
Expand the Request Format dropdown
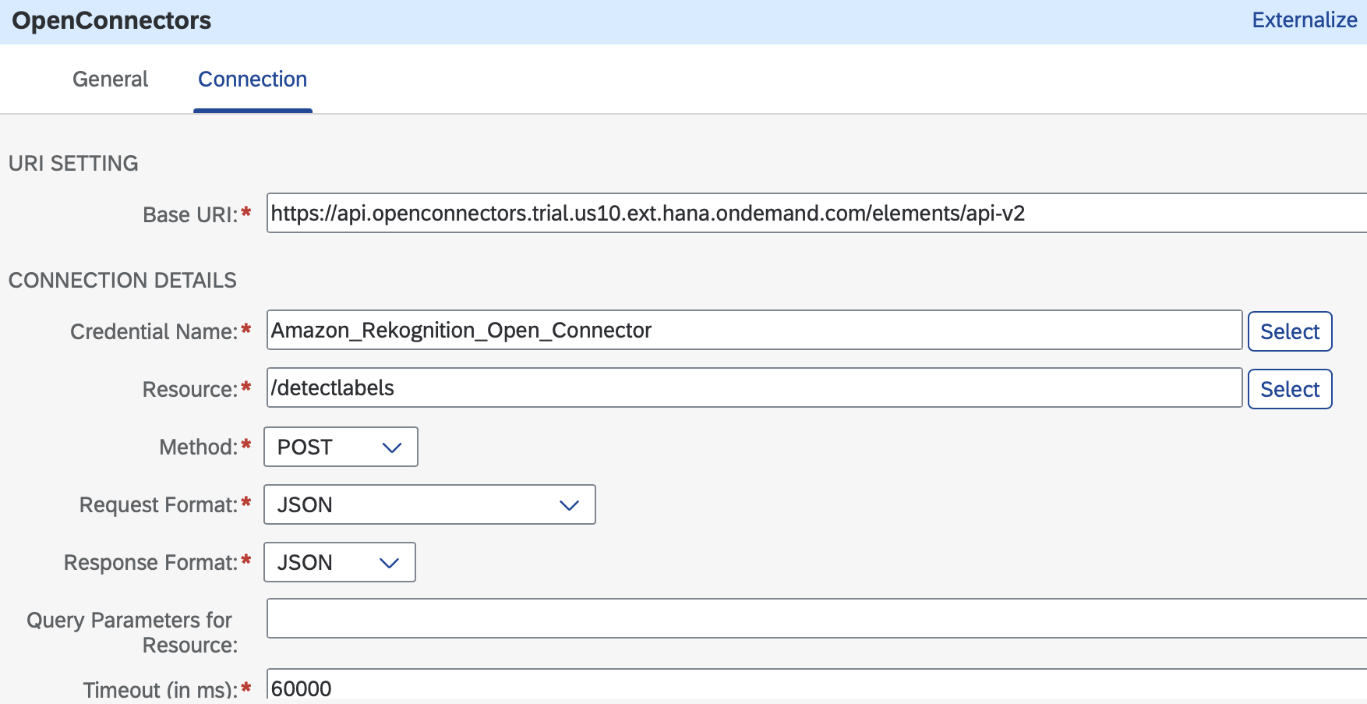pos(429,504)
